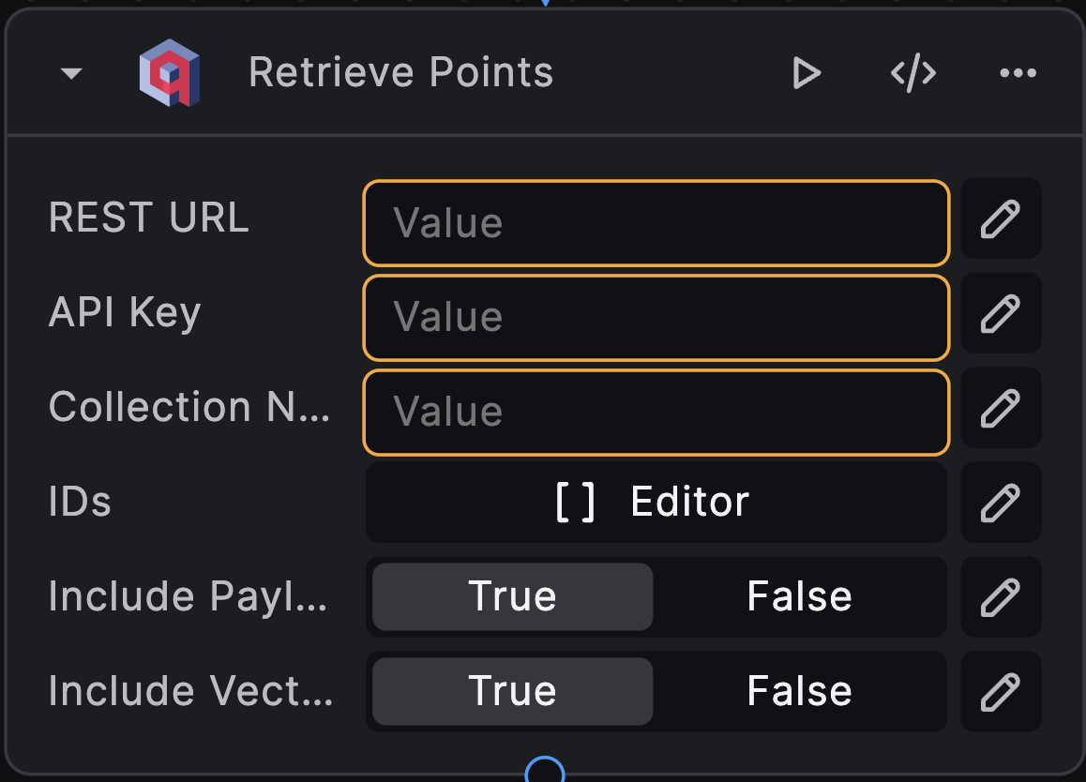Viewport: 1086px width, 782px height.
Task: Open the more options ellipsis menu
Action: coord(1018,72)
